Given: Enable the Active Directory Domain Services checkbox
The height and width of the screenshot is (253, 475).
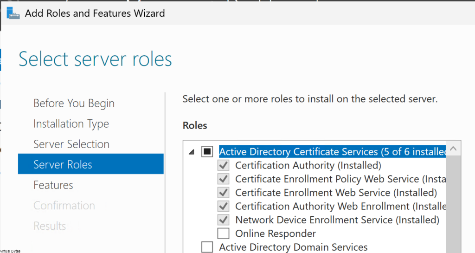Looking at the screenshot, I should [x=207, y=247].
